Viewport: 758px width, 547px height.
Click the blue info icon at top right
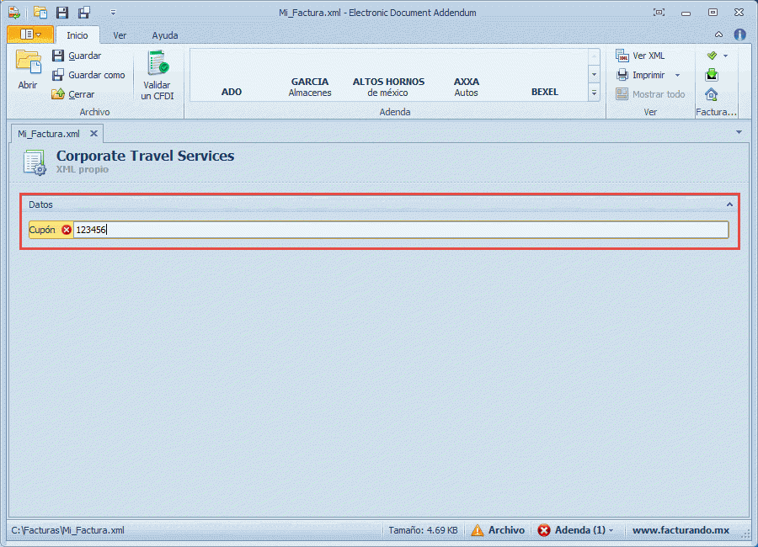pyautogui.click(x=739, y=35)
